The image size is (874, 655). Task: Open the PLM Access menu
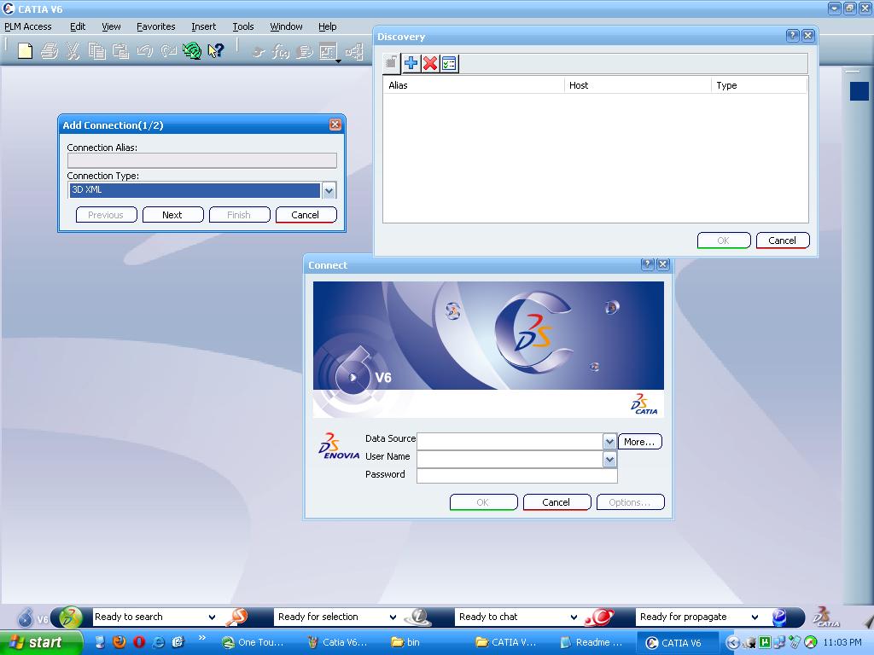(x=28, y=26)
